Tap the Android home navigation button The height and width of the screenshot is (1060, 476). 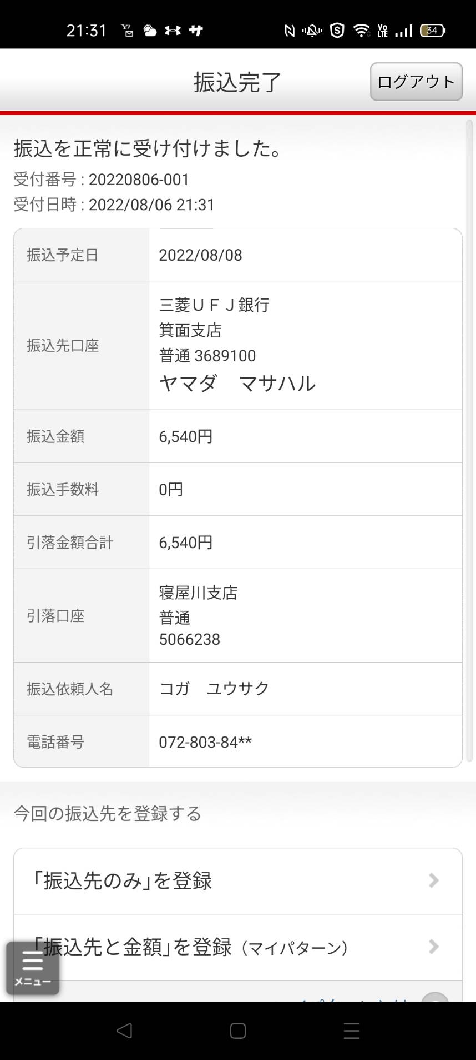238,1031
